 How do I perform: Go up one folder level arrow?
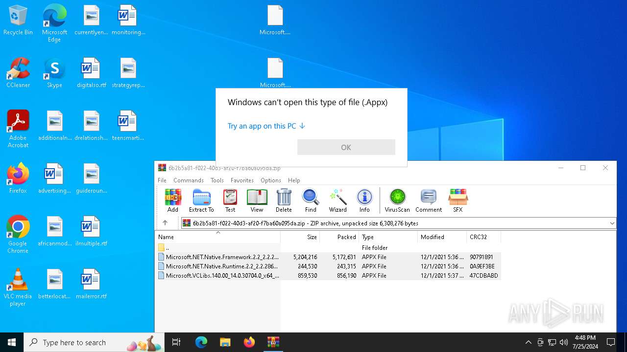[x=165, y=223]
